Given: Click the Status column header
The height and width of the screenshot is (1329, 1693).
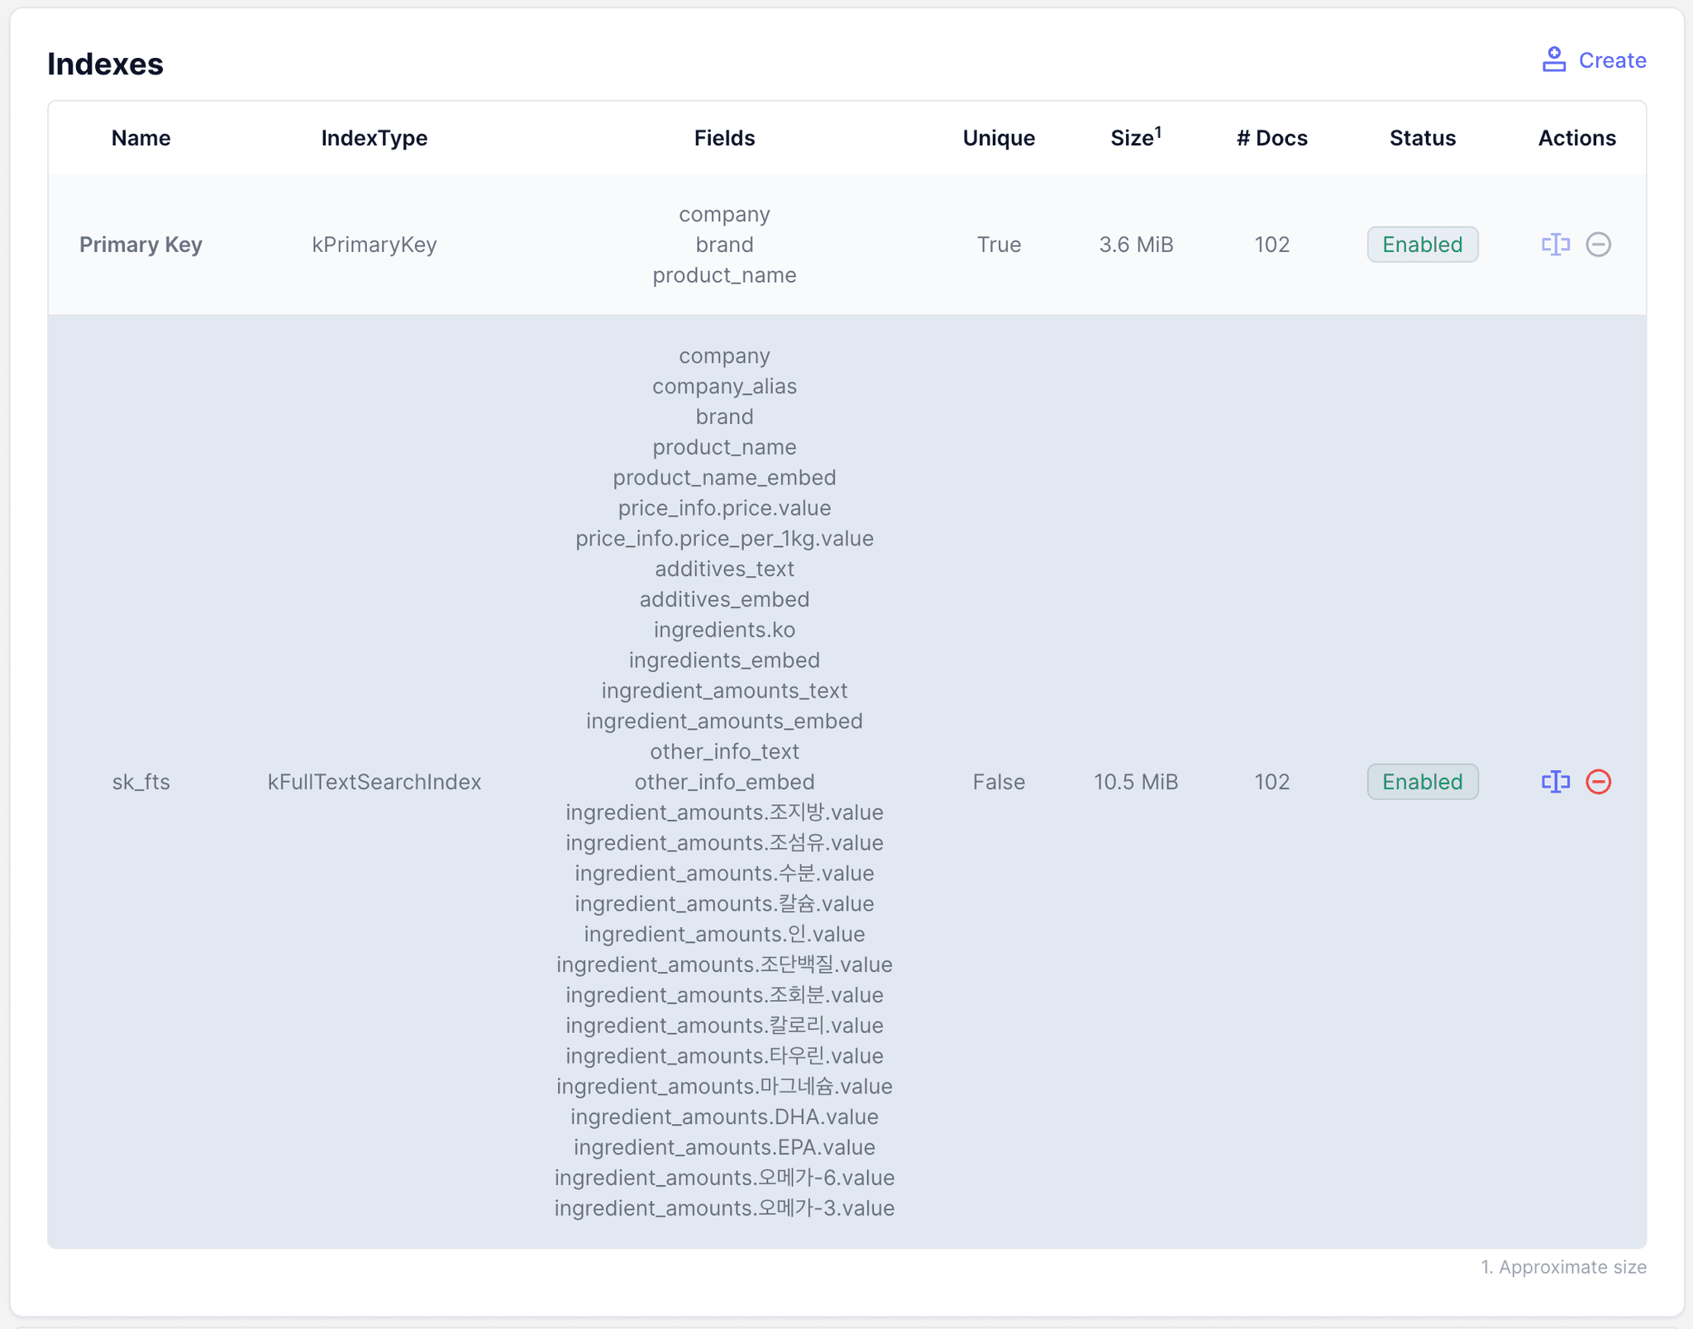Looking at the screenshot, I should click(1422, 138).
